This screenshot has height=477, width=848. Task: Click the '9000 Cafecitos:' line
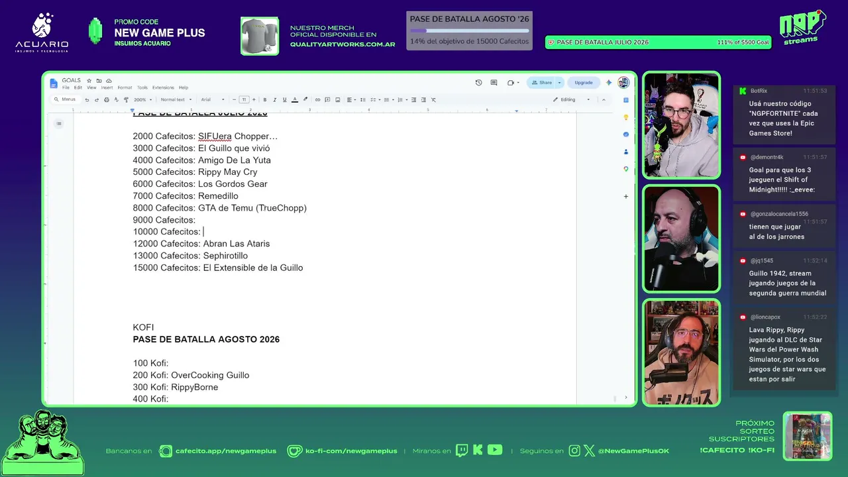tap(164, 220)
